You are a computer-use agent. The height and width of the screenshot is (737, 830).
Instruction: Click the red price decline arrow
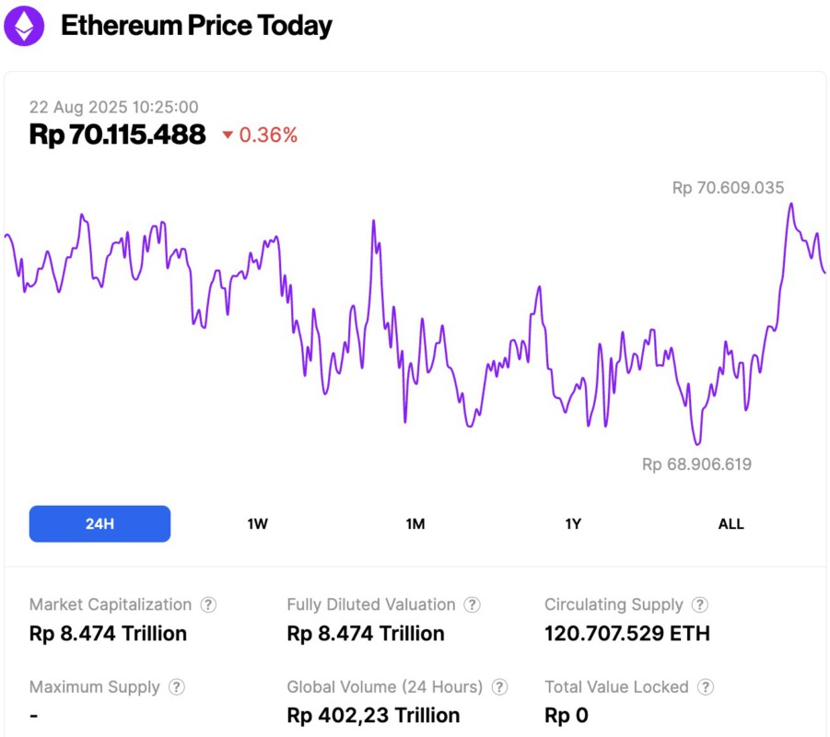pos(225,135)
